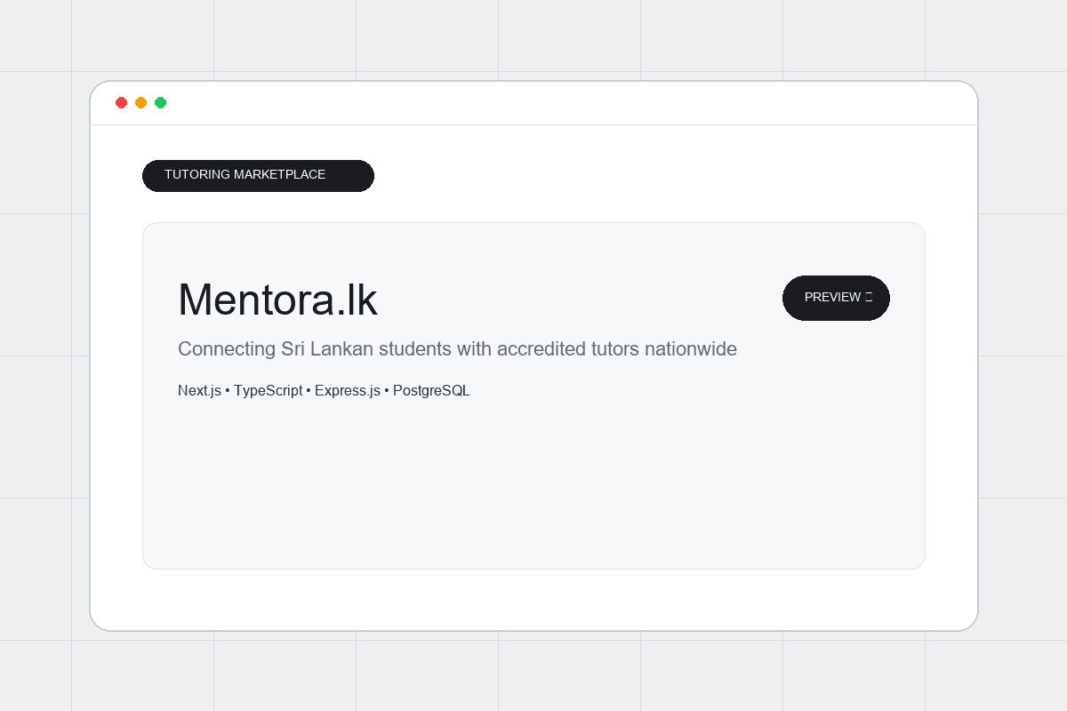Click the PREVIEW button
This screenshot has width=1067, height=711.
836,298
